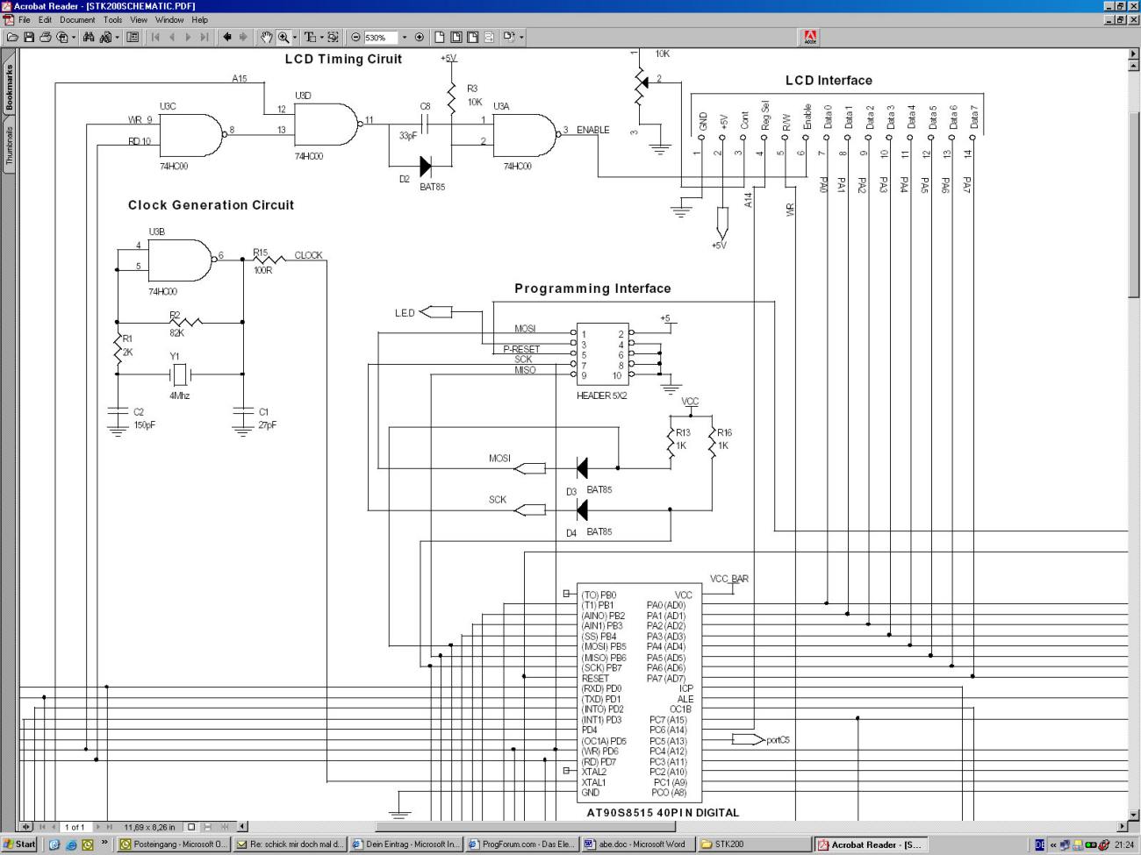This screenshot has height=855, width=1141.
Task: Select Single Page layout in status bar
Action: pos(190,827)
